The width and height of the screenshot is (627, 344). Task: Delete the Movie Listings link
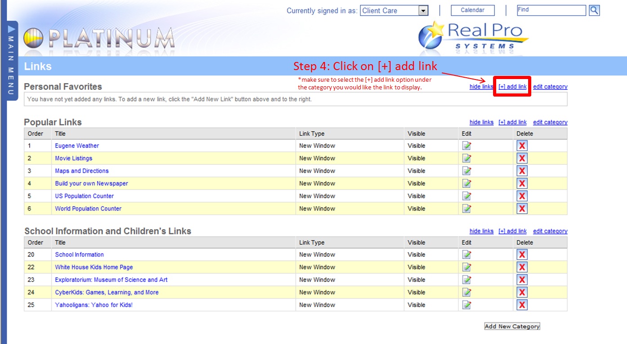(522, 158)
